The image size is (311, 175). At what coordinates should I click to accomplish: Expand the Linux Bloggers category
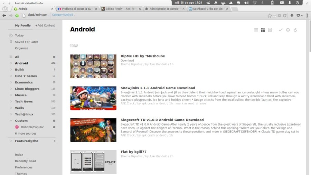pos(11,89)
